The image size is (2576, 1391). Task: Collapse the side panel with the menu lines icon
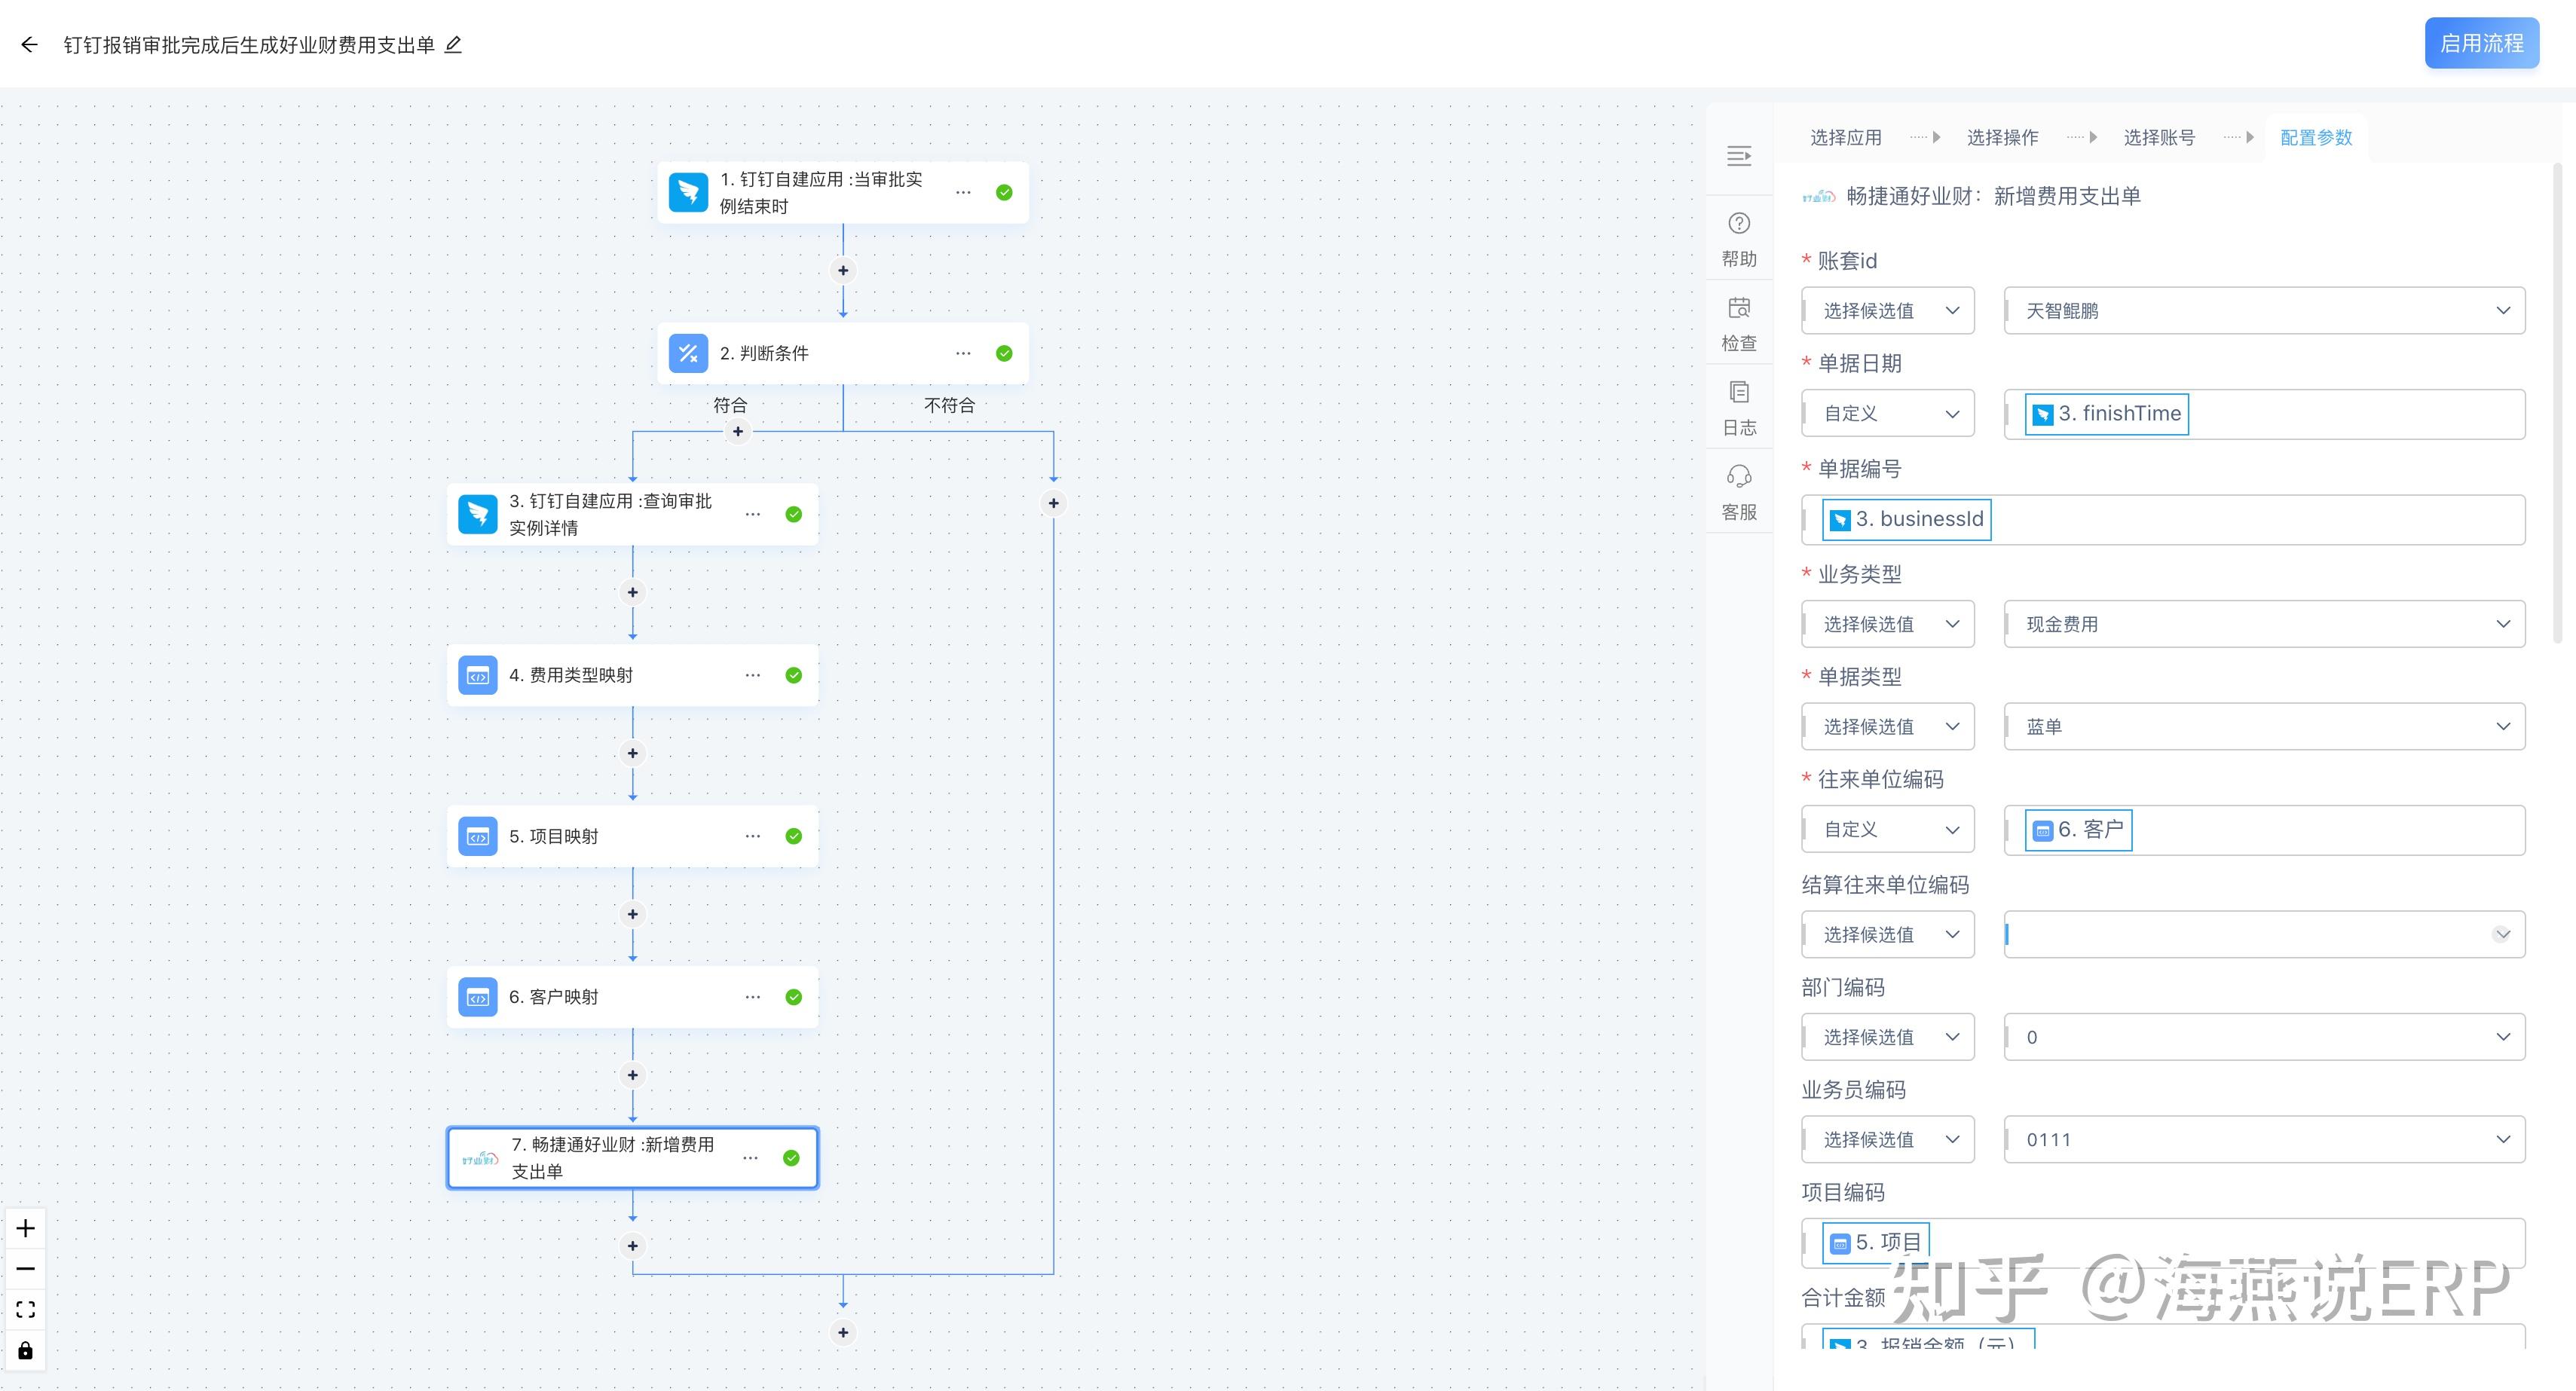click(x=1738, y=156)
